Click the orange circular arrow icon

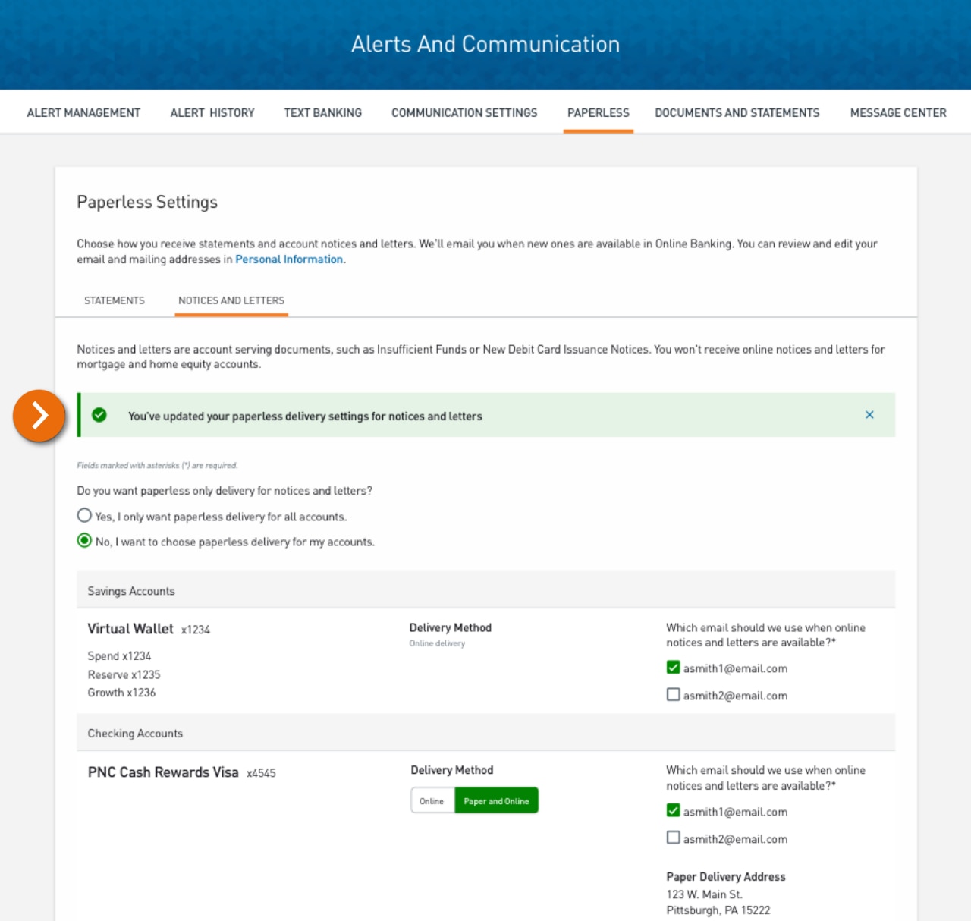[x=39, y=416]
